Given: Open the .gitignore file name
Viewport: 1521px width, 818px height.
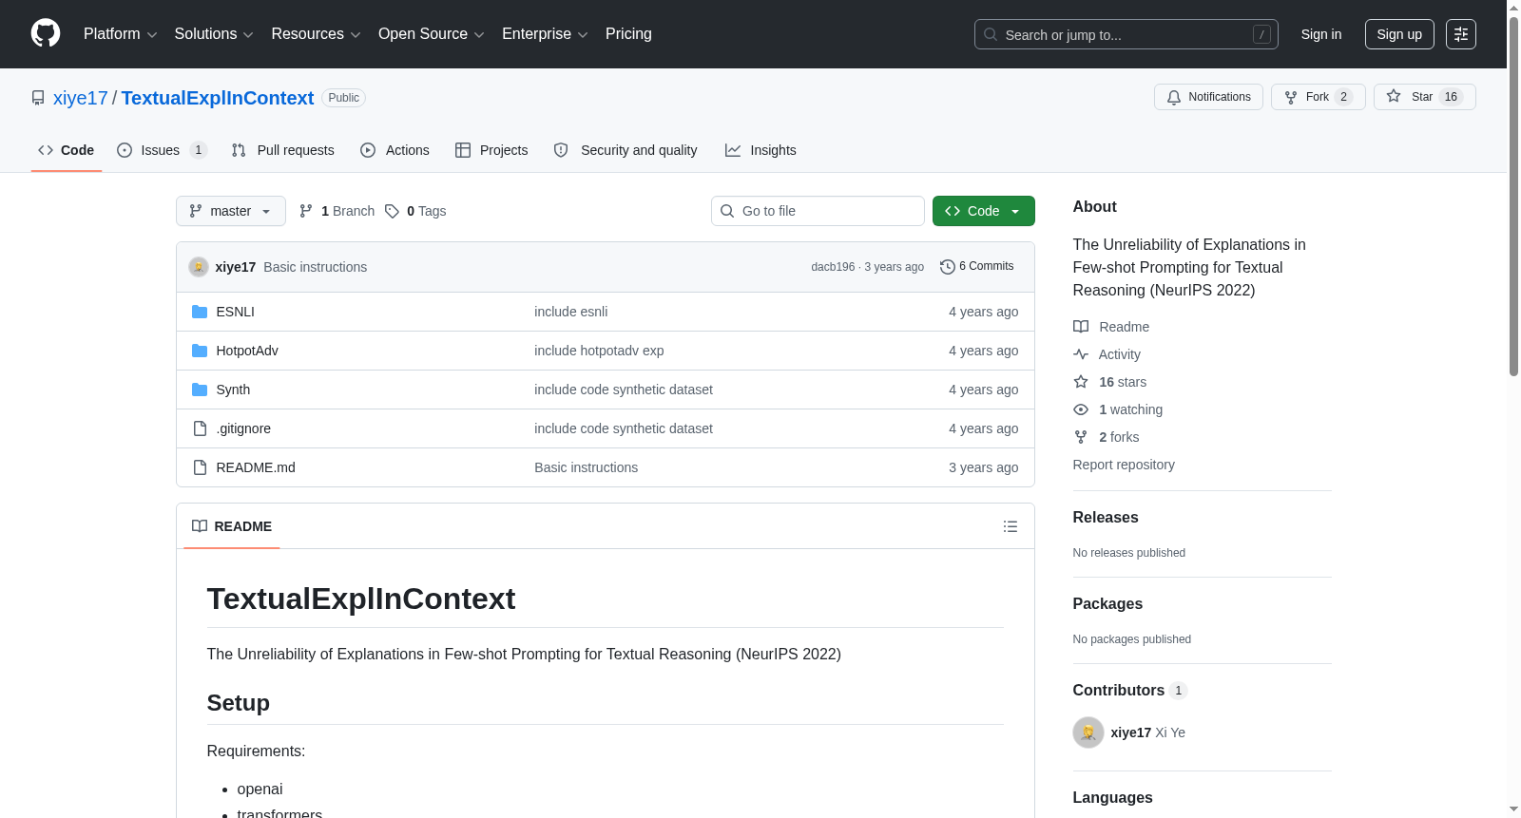Looking at the screenshot, I should [x=243, y=428].
